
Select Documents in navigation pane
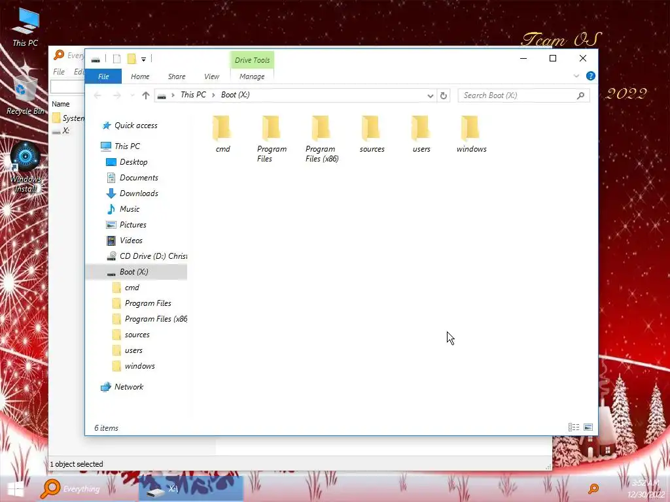pyautogui.click(x=139, y=178)
